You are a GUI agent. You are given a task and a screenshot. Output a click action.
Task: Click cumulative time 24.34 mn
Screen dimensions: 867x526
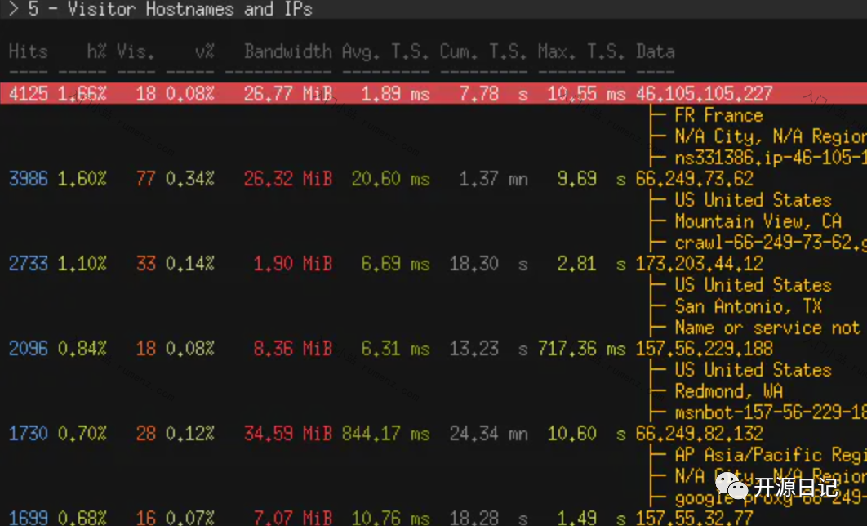point(488,433)
